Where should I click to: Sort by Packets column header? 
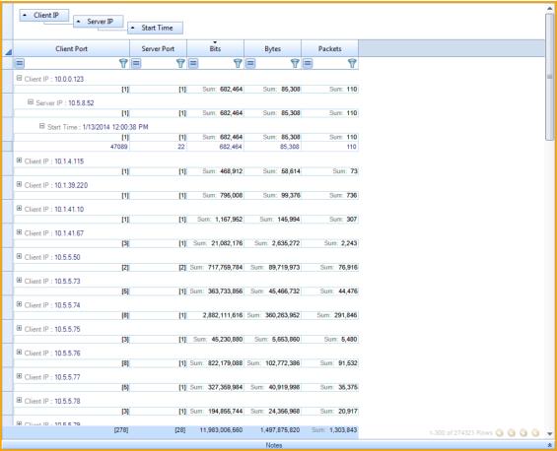[x=329, y=48]
